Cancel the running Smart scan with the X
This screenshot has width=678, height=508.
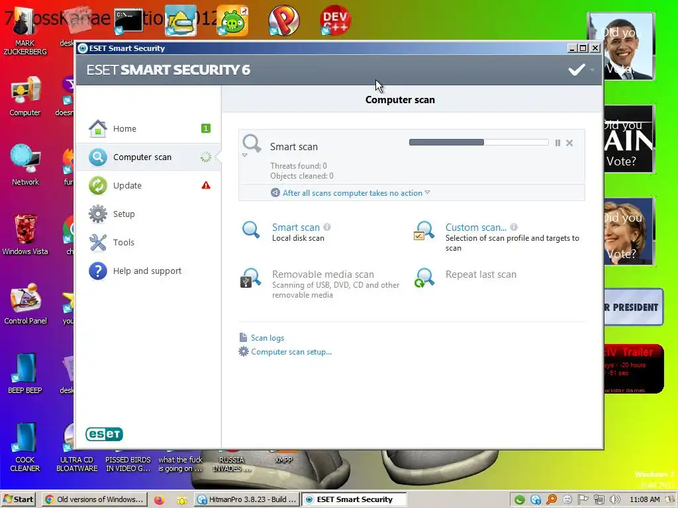(x=569, y=143)
